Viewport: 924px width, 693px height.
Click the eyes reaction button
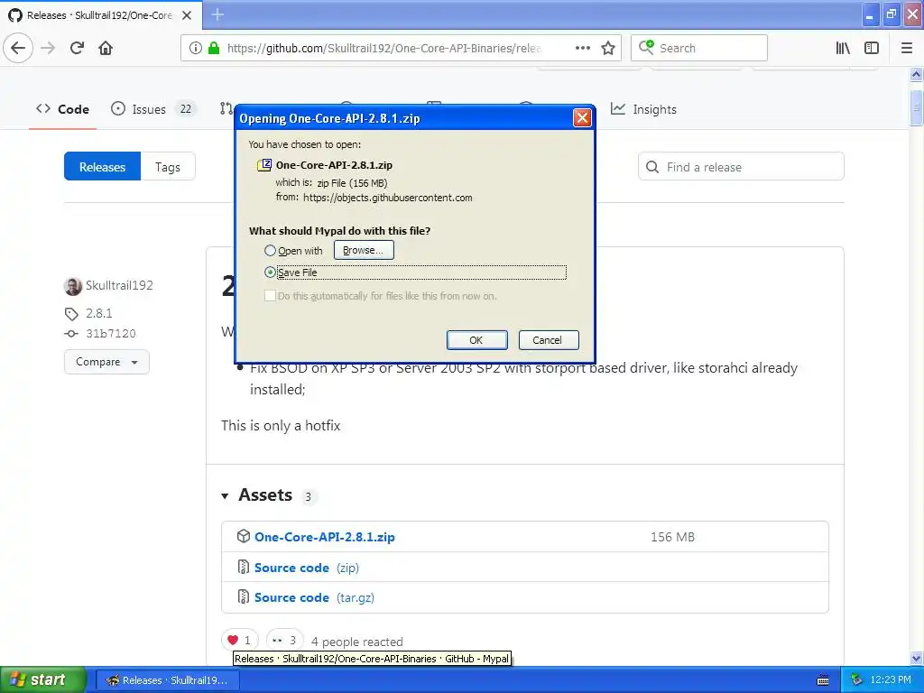click(285, 640)
